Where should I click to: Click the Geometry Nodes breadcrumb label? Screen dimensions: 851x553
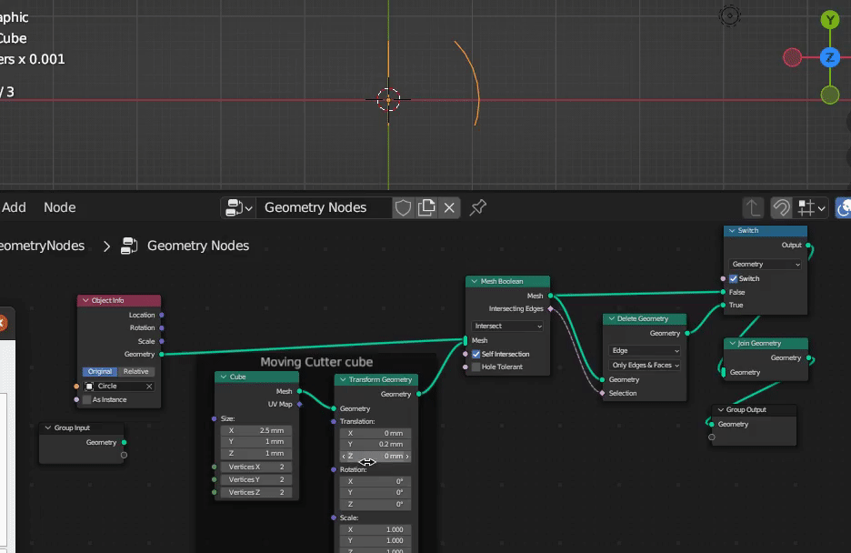click(198, 246)
